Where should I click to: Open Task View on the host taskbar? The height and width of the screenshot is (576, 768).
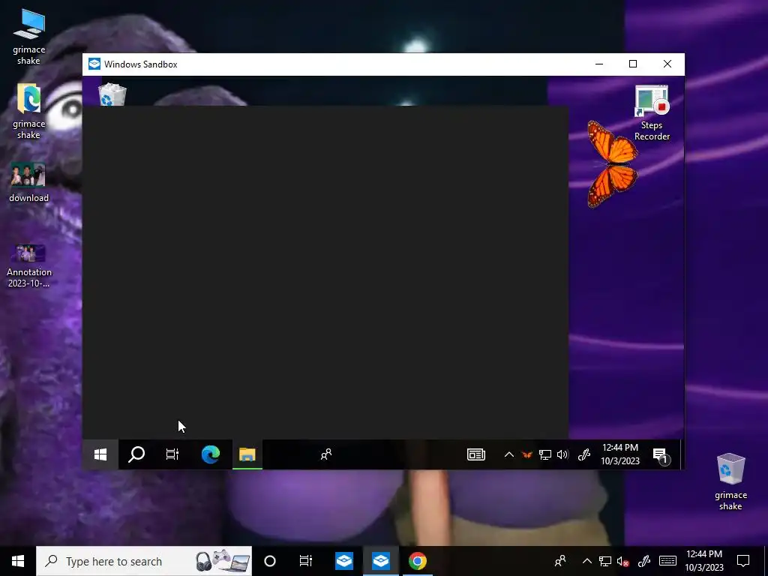coord(306,561)
